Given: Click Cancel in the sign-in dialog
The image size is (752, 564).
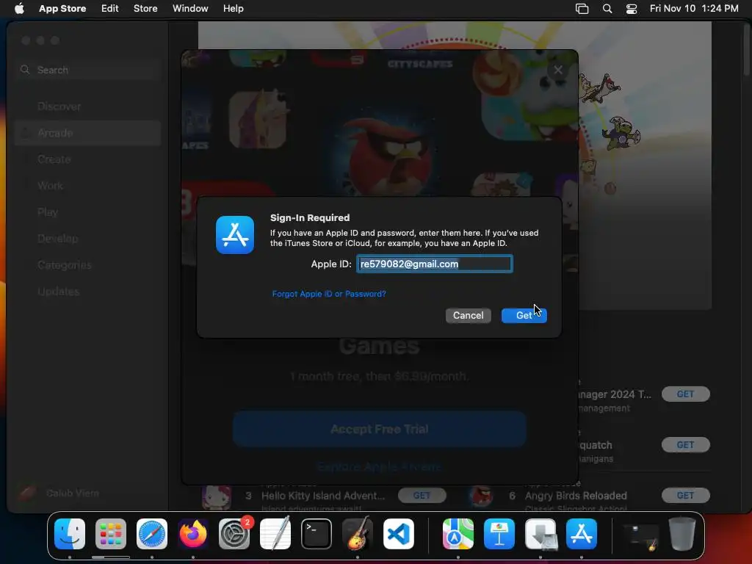Looking at the screenshot, I should tap(469, 316).
